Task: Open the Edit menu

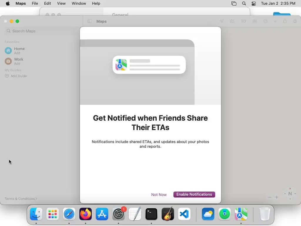Action: click(x=47, y=4)
